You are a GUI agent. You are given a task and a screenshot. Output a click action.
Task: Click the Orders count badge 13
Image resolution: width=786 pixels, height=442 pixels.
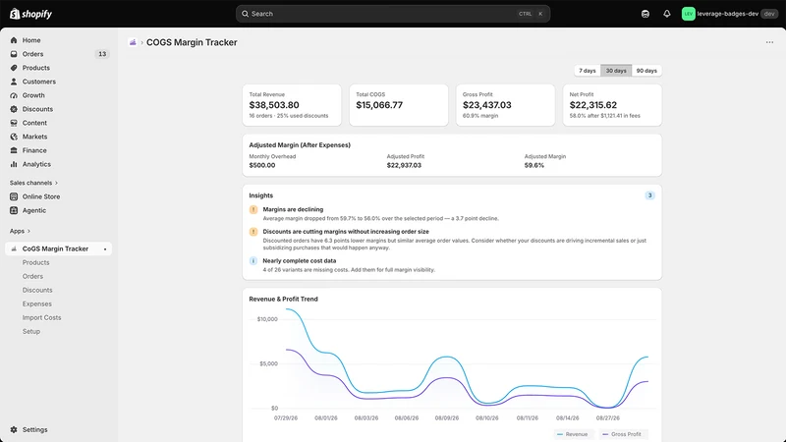click(102, 54)
